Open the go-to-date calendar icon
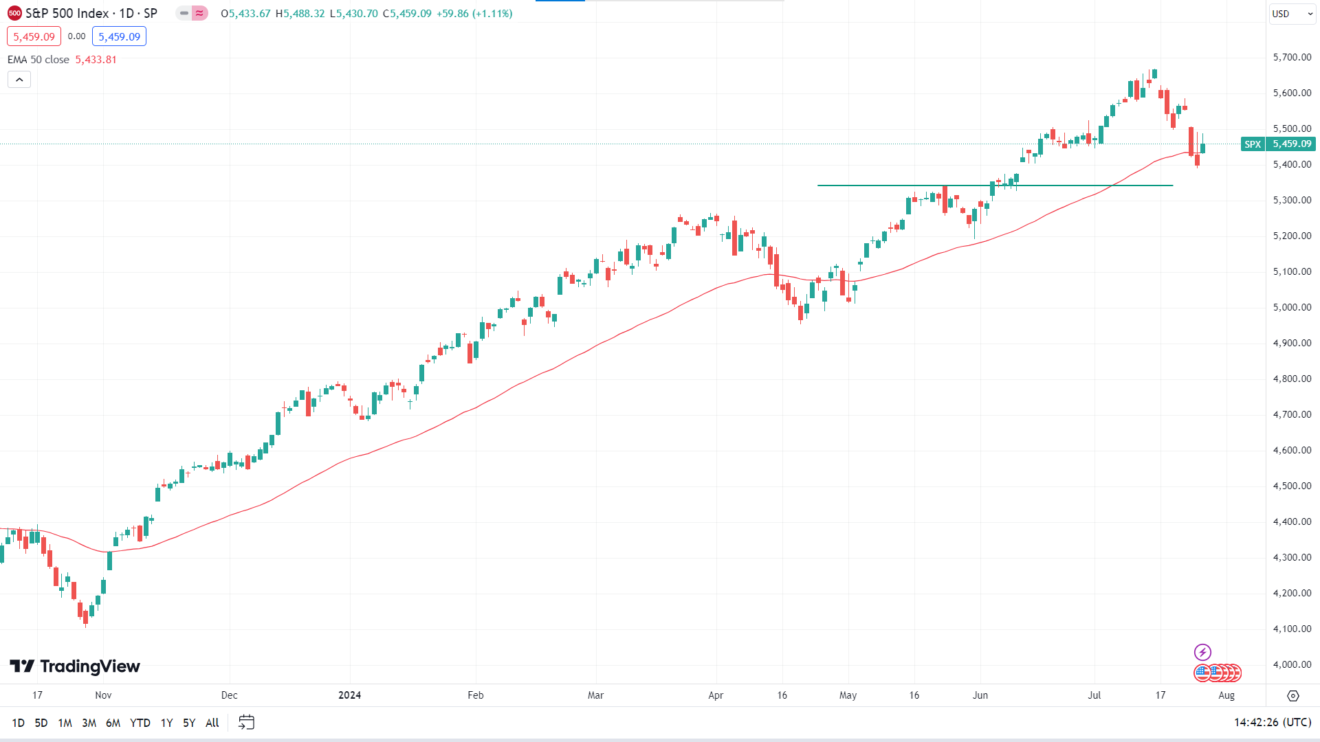1320x742 pixels. 246,722
